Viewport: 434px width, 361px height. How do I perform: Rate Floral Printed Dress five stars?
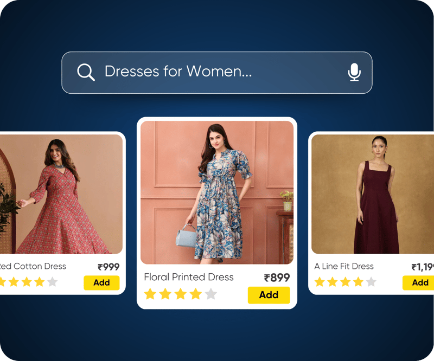pos(211,294)
